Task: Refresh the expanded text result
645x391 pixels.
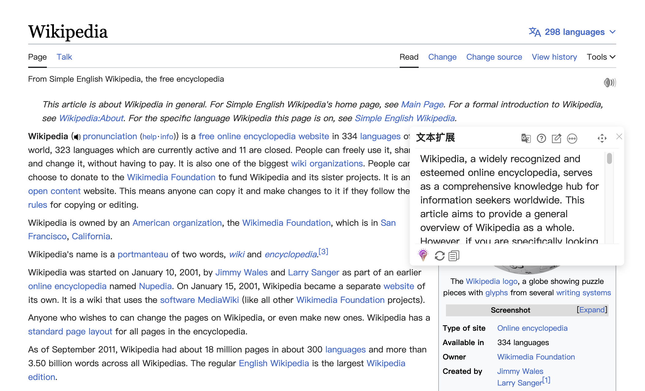Action: (x=439, y=255)
